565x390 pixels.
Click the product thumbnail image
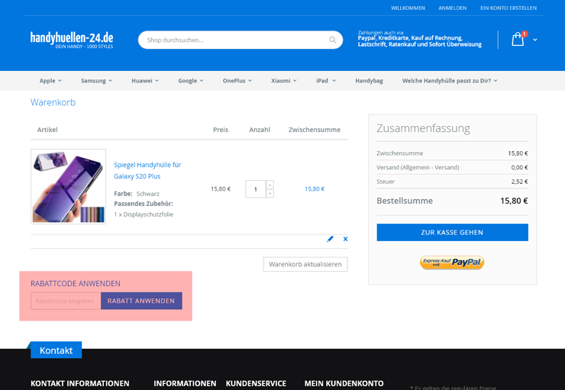[69, 186]
